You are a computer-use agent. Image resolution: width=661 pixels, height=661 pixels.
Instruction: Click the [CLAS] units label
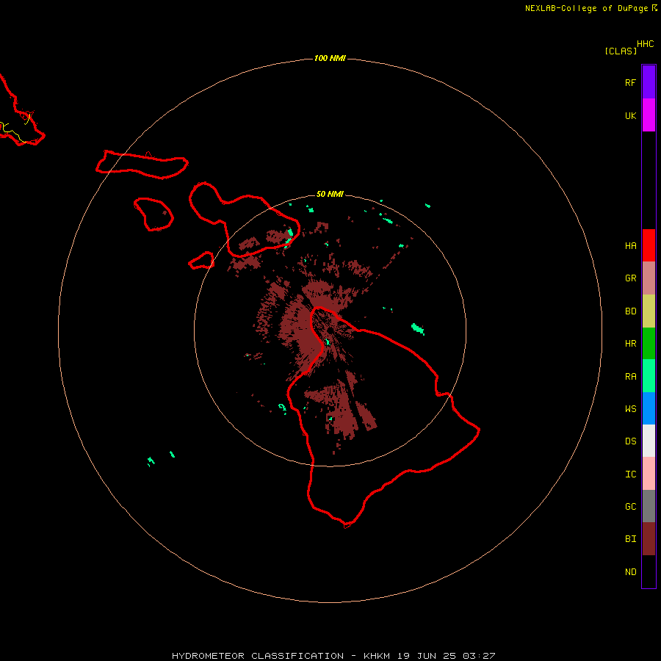[x=621, y=51]
